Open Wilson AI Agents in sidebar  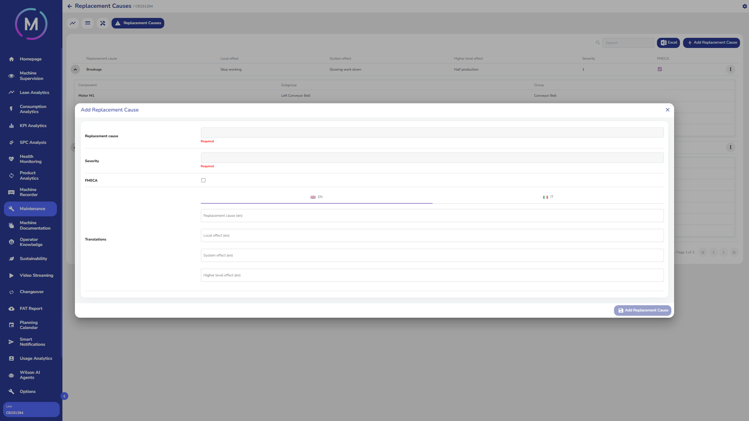click(x=30, y=375)
